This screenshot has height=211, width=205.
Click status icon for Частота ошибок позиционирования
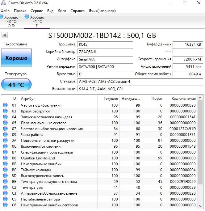coord(5,129)
